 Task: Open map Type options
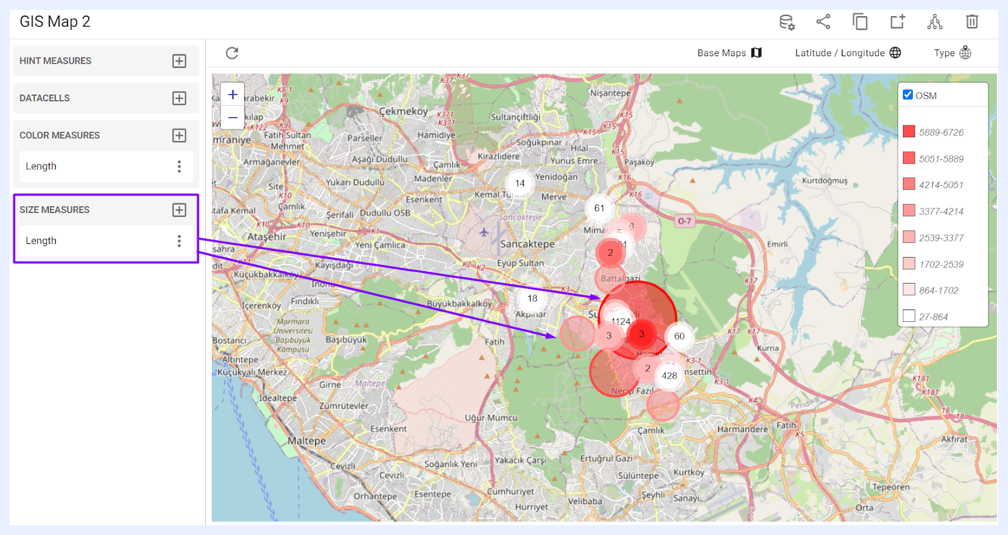pyautogui.click(x=952, y=53)
